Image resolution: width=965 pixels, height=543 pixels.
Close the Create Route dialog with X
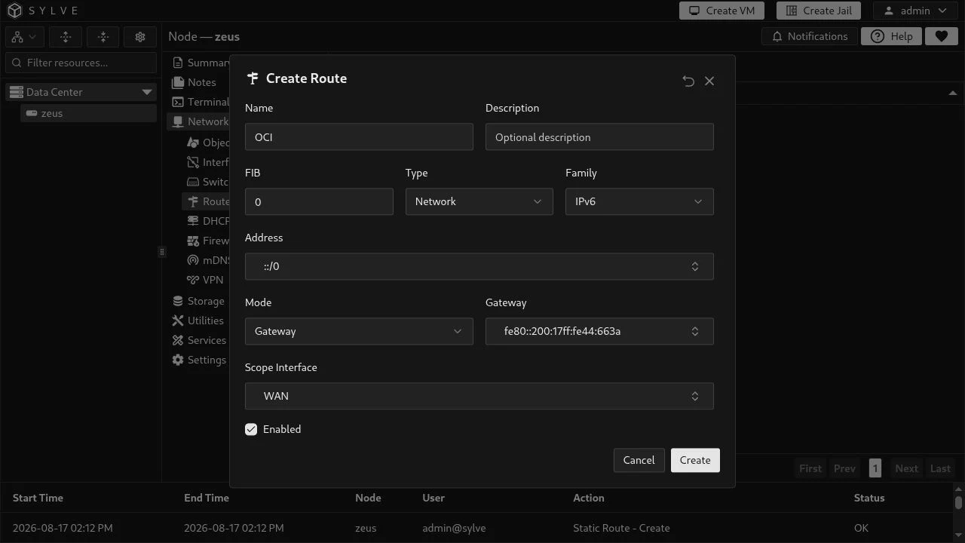(x=709, y=81)
